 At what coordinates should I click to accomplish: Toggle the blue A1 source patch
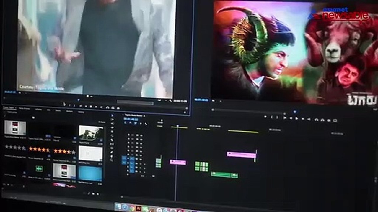tap(124, 163)
